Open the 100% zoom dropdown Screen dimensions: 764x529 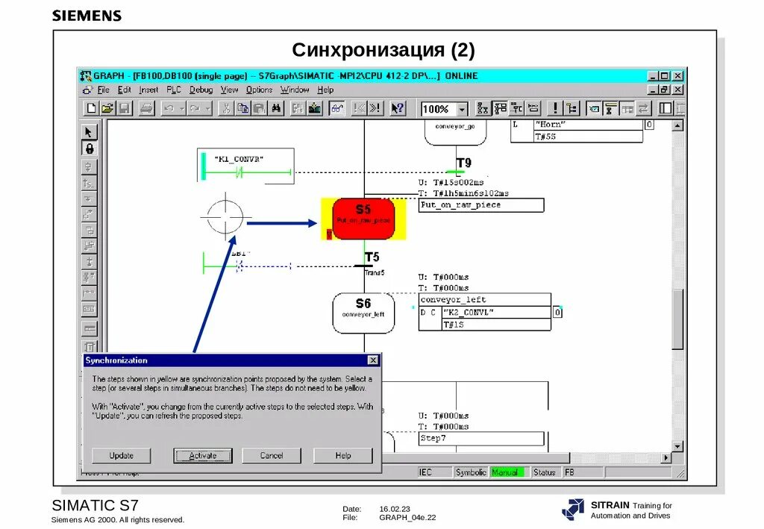463,109
